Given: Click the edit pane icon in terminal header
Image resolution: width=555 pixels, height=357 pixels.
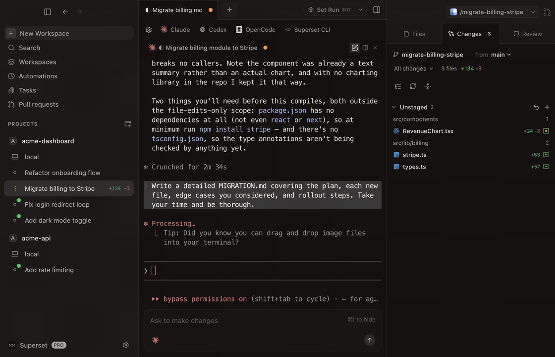Looking at the screenshot, I should [x=355, y=48].
